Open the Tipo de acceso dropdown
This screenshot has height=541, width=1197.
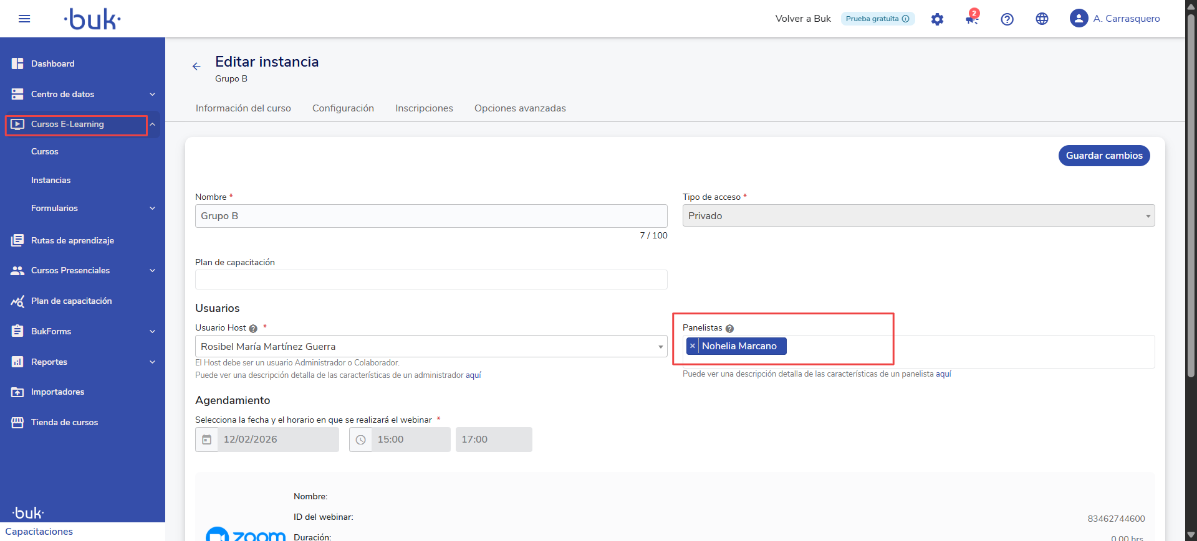tap(918, 215)
